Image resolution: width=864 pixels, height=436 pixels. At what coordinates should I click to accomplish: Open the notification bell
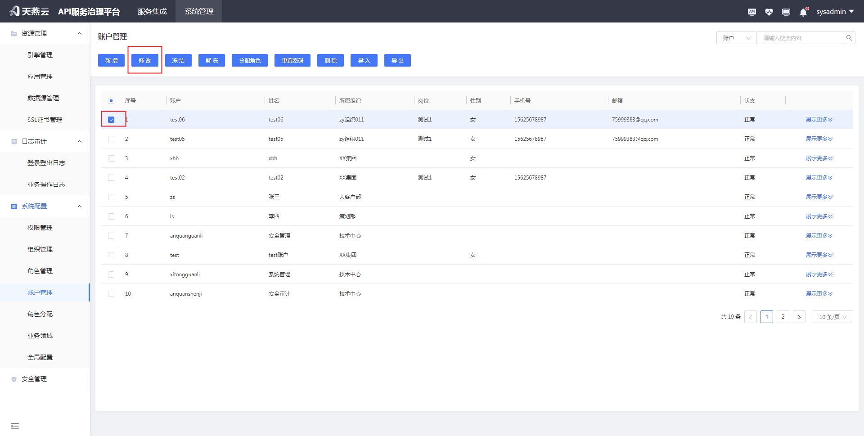[803, 12]
